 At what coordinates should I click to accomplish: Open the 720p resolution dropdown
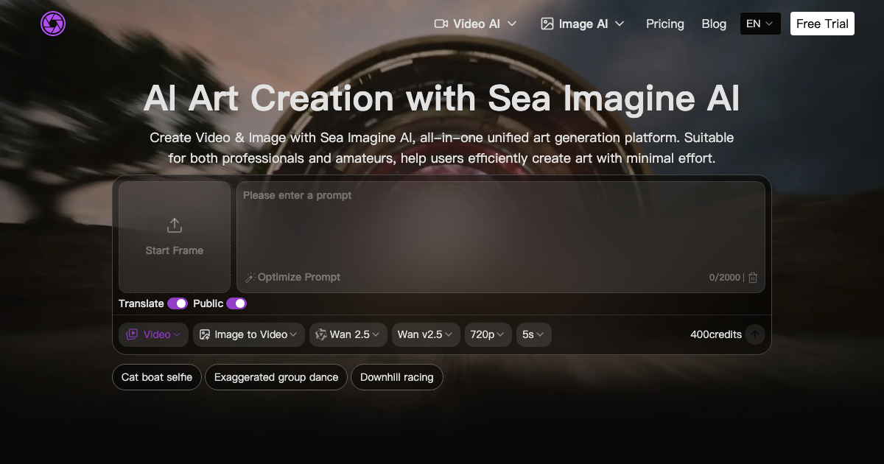[487, 334]
